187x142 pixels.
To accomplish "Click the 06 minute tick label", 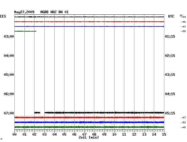I will 74,135.
